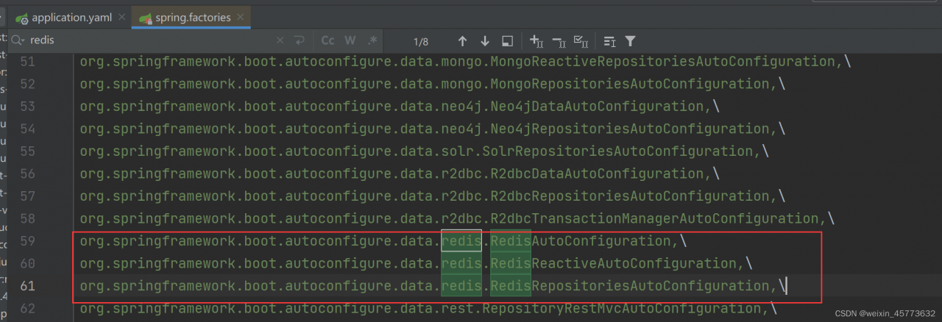Viewport: 942px width, 322px height.
Task: Select all occurrences icon
Action: click(x=580, y=41)
